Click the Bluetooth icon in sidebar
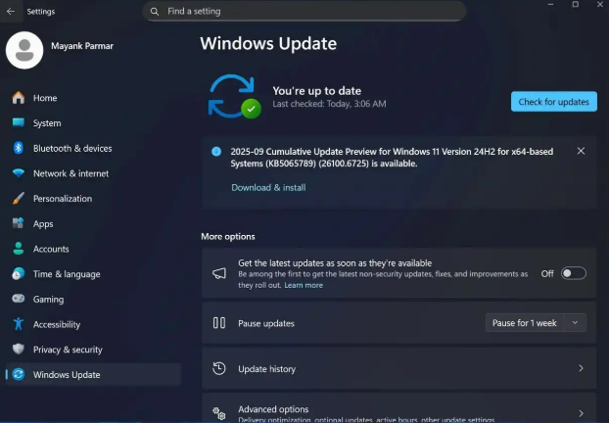The image size is (609, 423). coord(19,148)
